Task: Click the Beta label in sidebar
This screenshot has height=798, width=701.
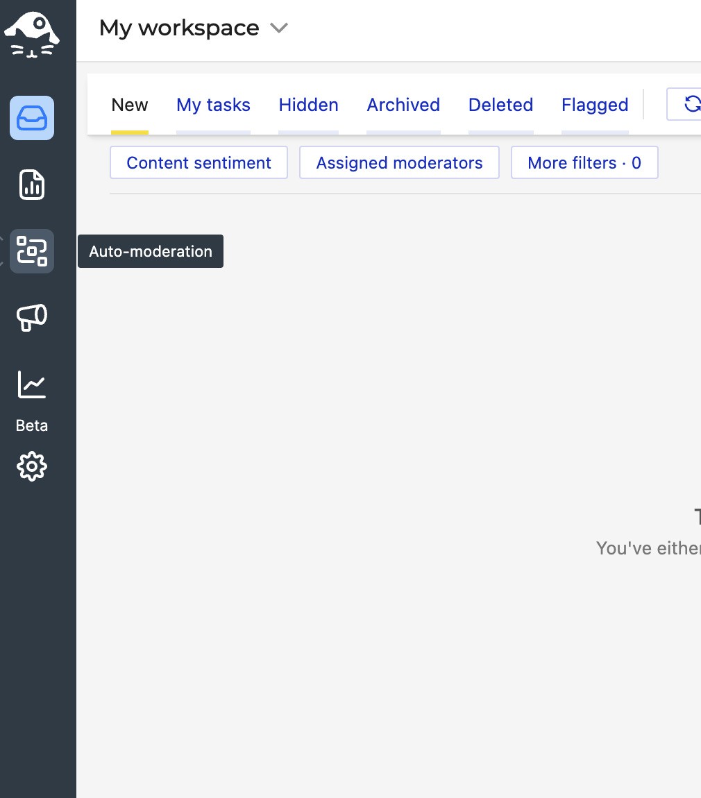Action: pos(31,425)
